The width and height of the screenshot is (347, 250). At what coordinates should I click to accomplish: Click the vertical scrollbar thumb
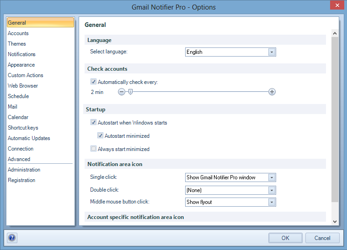[335, 120]
